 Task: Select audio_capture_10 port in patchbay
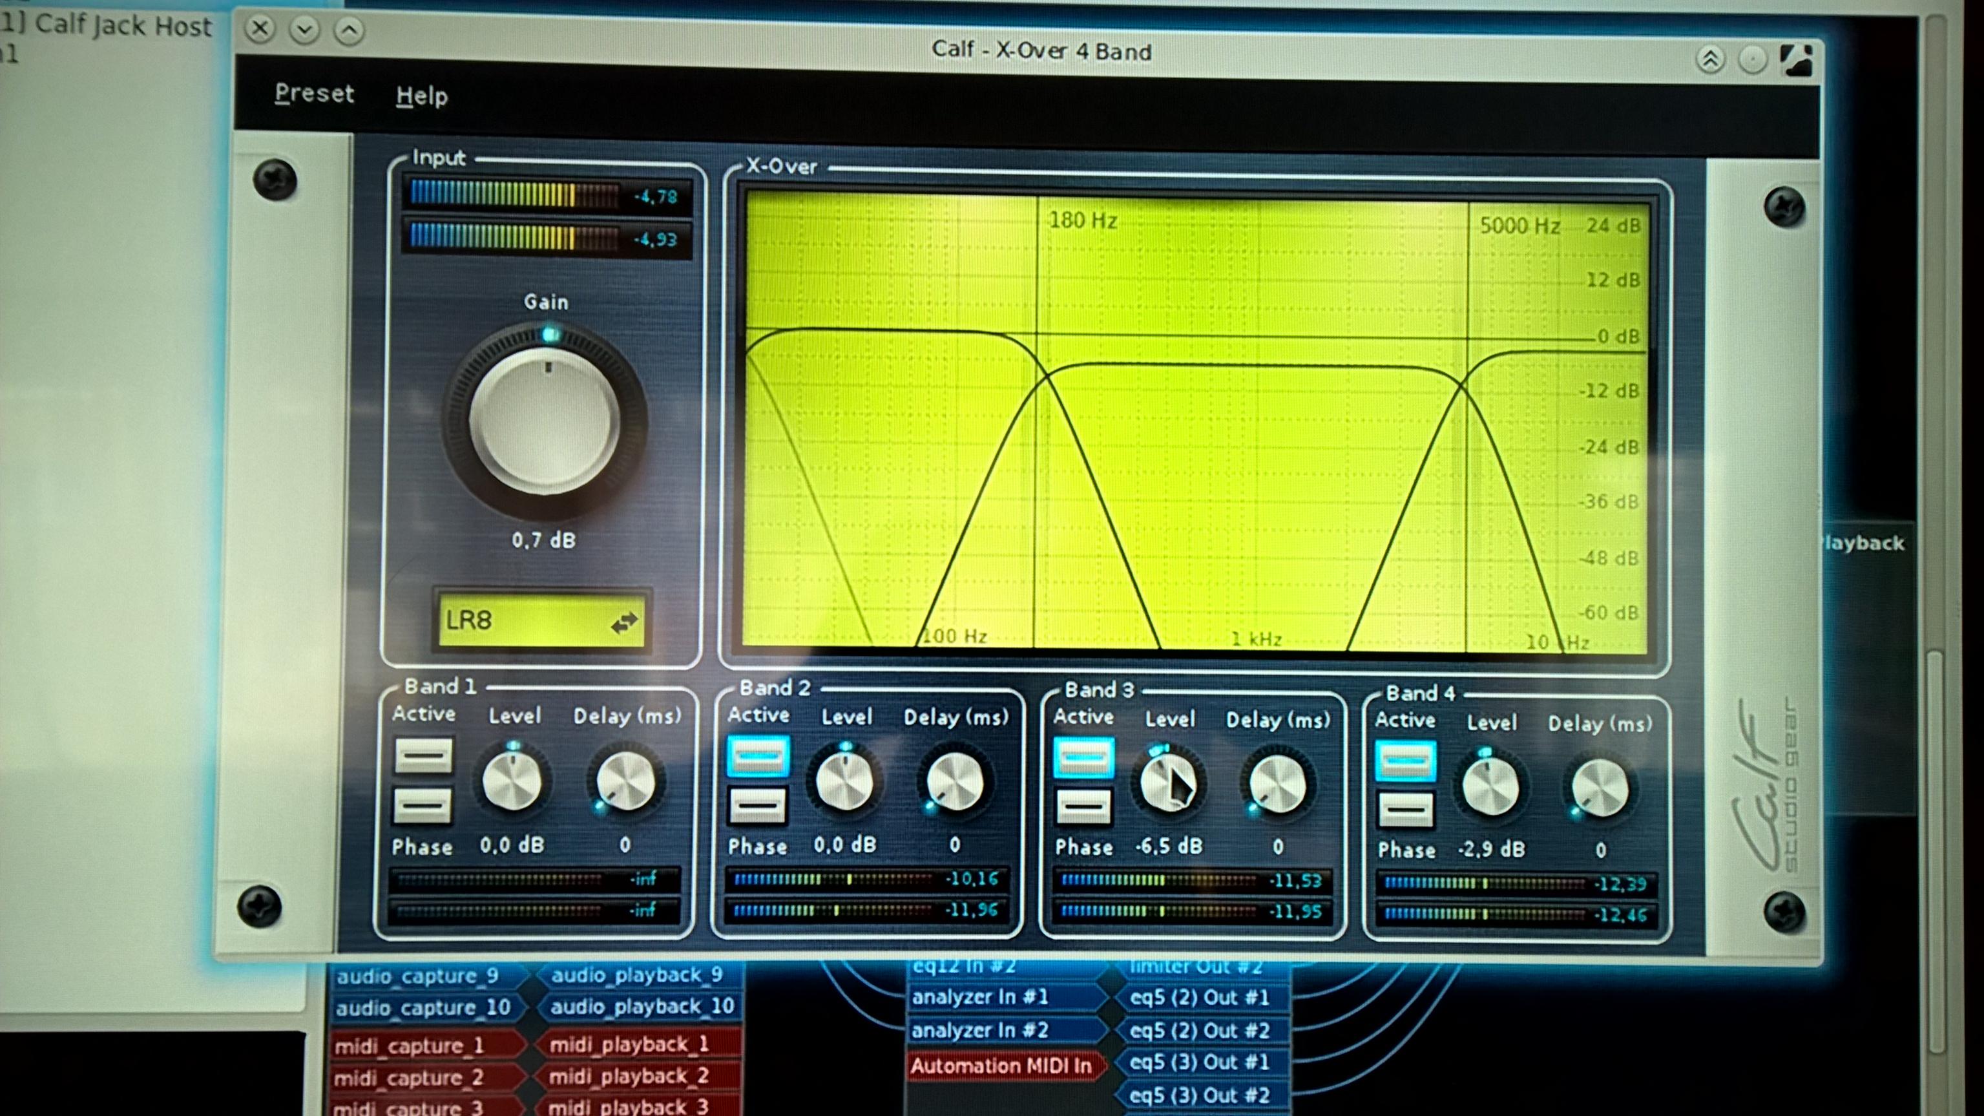[x=428, y=1007]
